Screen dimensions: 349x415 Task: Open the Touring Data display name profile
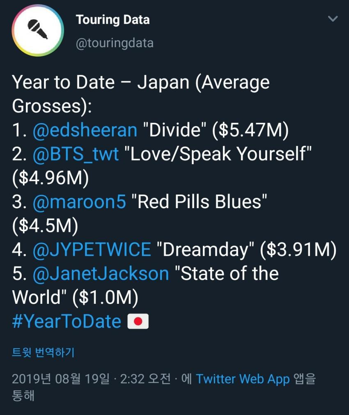click(113, 20)
